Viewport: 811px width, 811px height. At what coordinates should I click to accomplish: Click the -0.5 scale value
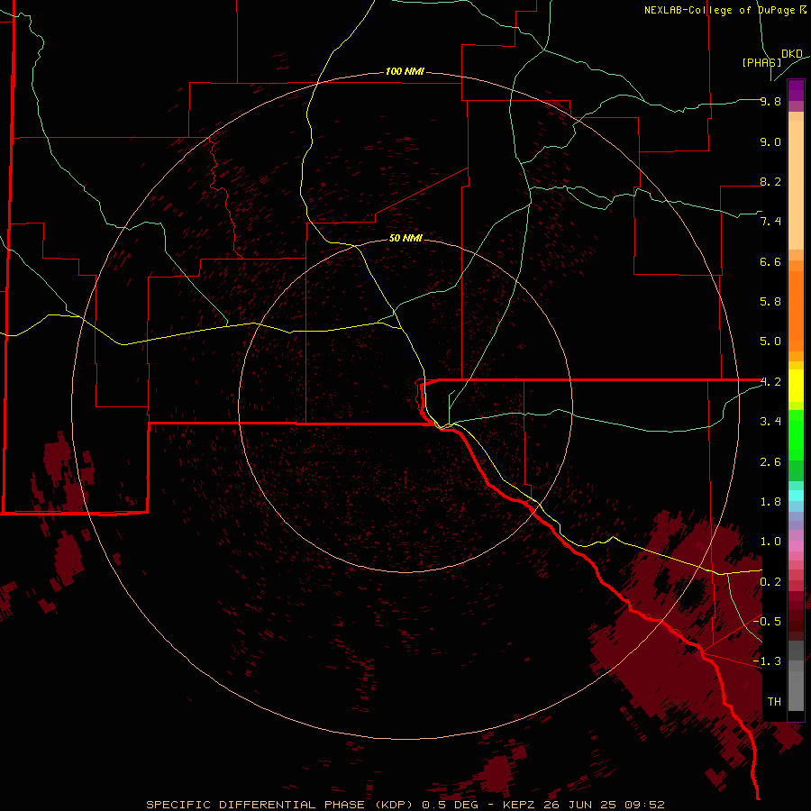tap(767, 621)
